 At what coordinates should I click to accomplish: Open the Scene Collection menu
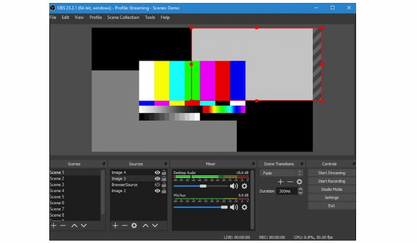click(x=123, y=17)
